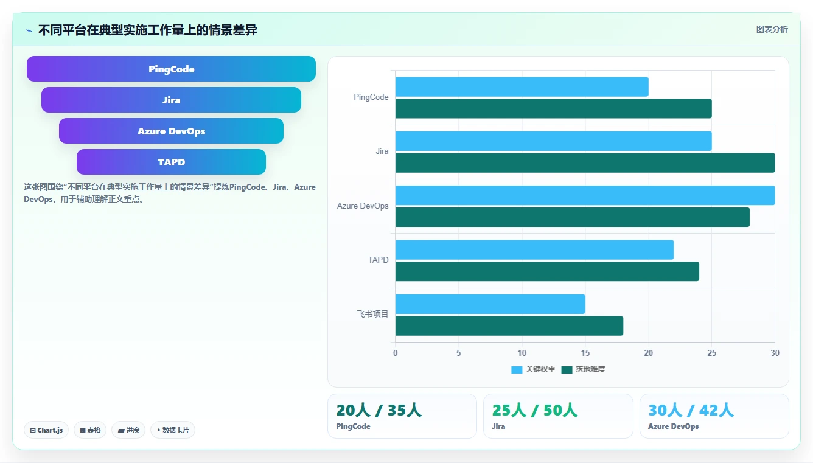The height and width of the screenshot is (463, 813).
Task: Click the x-axis tick label 20
Action: click(648, 353)
